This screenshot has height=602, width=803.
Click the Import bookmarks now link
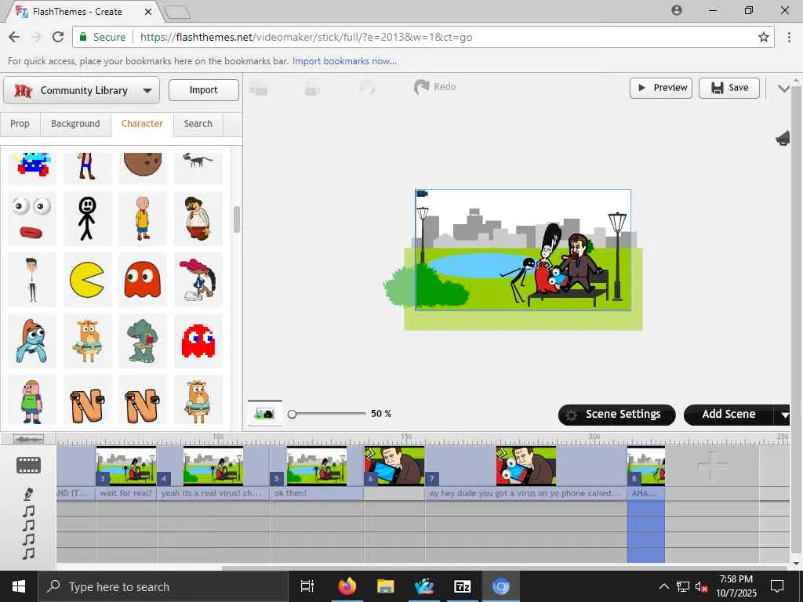[x=344, y=61]
